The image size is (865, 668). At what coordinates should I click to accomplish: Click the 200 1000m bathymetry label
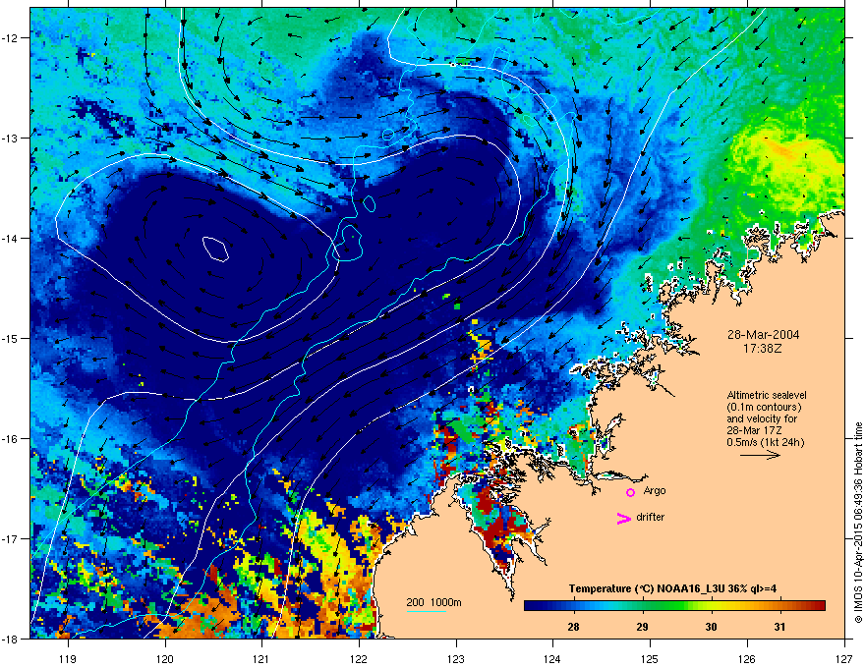tap(433, 602)
